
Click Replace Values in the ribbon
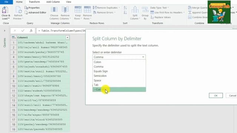[x=160, y=17]
